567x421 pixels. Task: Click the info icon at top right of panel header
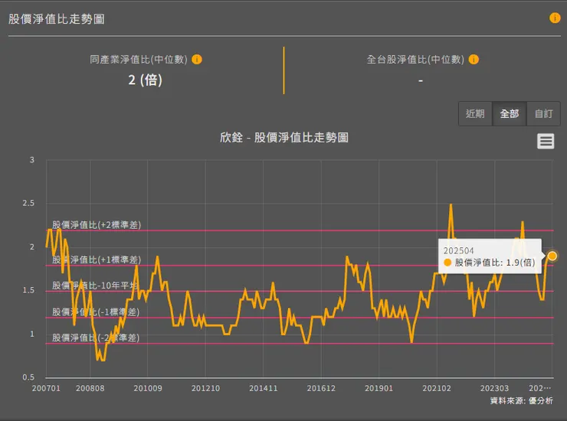pyautogui.click(x=554, y=18)
